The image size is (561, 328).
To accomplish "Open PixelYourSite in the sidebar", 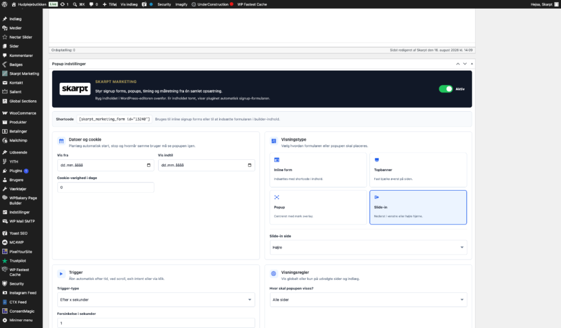I will (21, 252).
